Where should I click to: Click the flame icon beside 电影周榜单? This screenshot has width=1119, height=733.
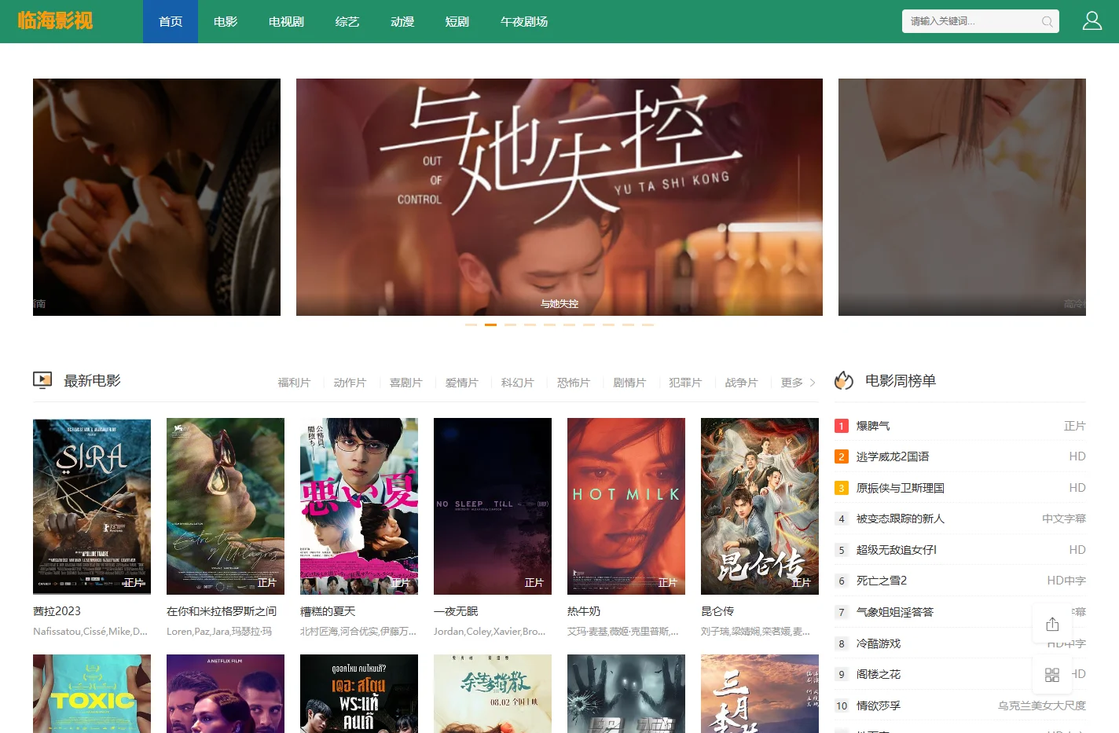click(x=844, y=380)
